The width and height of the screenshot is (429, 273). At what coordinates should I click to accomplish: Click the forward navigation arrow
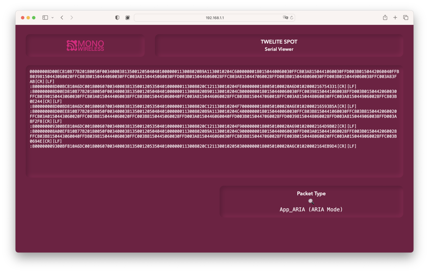coord(71,17)
